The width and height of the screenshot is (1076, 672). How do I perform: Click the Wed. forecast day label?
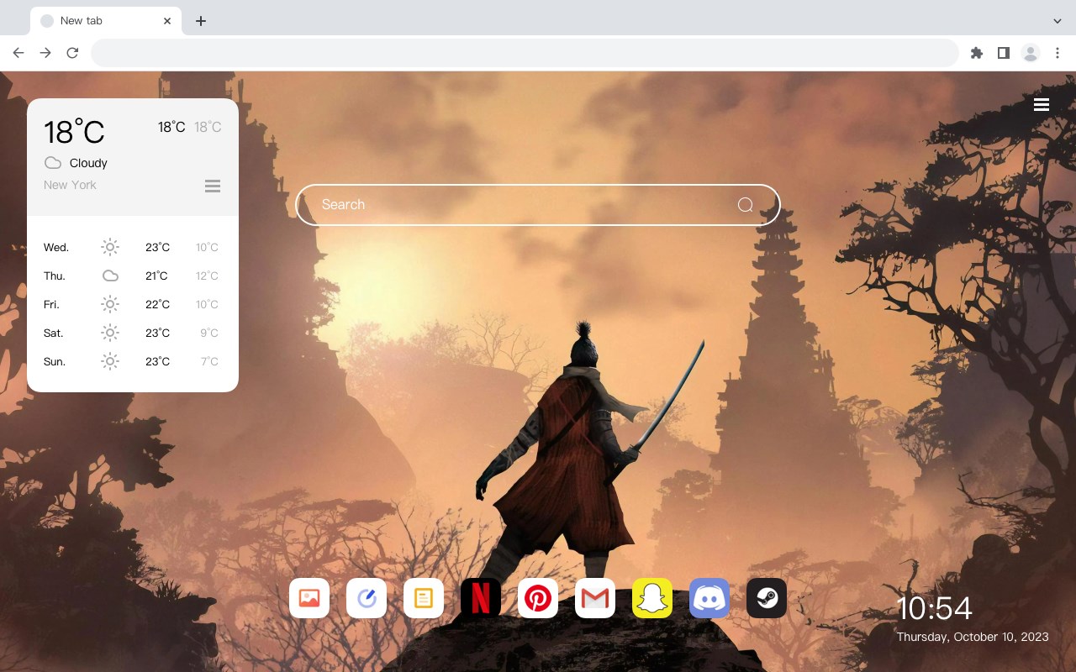point(56,247)
